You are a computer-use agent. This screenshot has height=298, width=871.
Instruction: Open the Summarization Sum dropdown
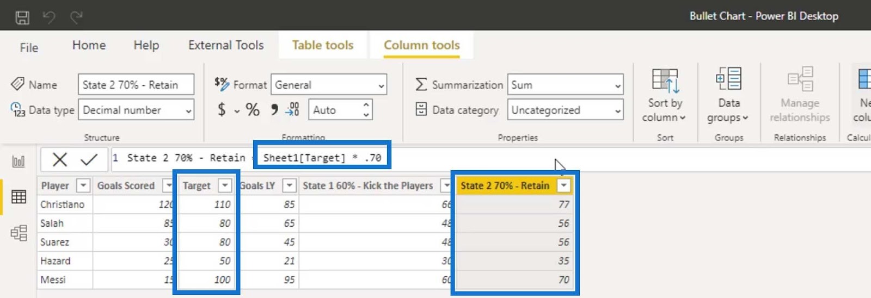(565, 85)
